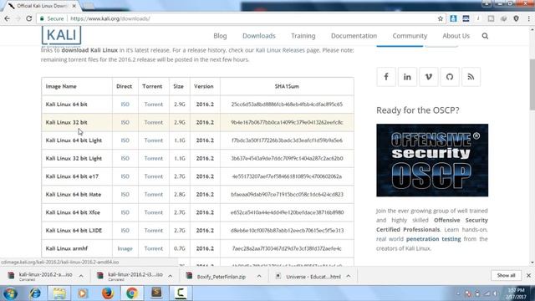
Task: Expand options for kali-linux-2016.2-i3...iso download
Action: [x=170, y=276]
